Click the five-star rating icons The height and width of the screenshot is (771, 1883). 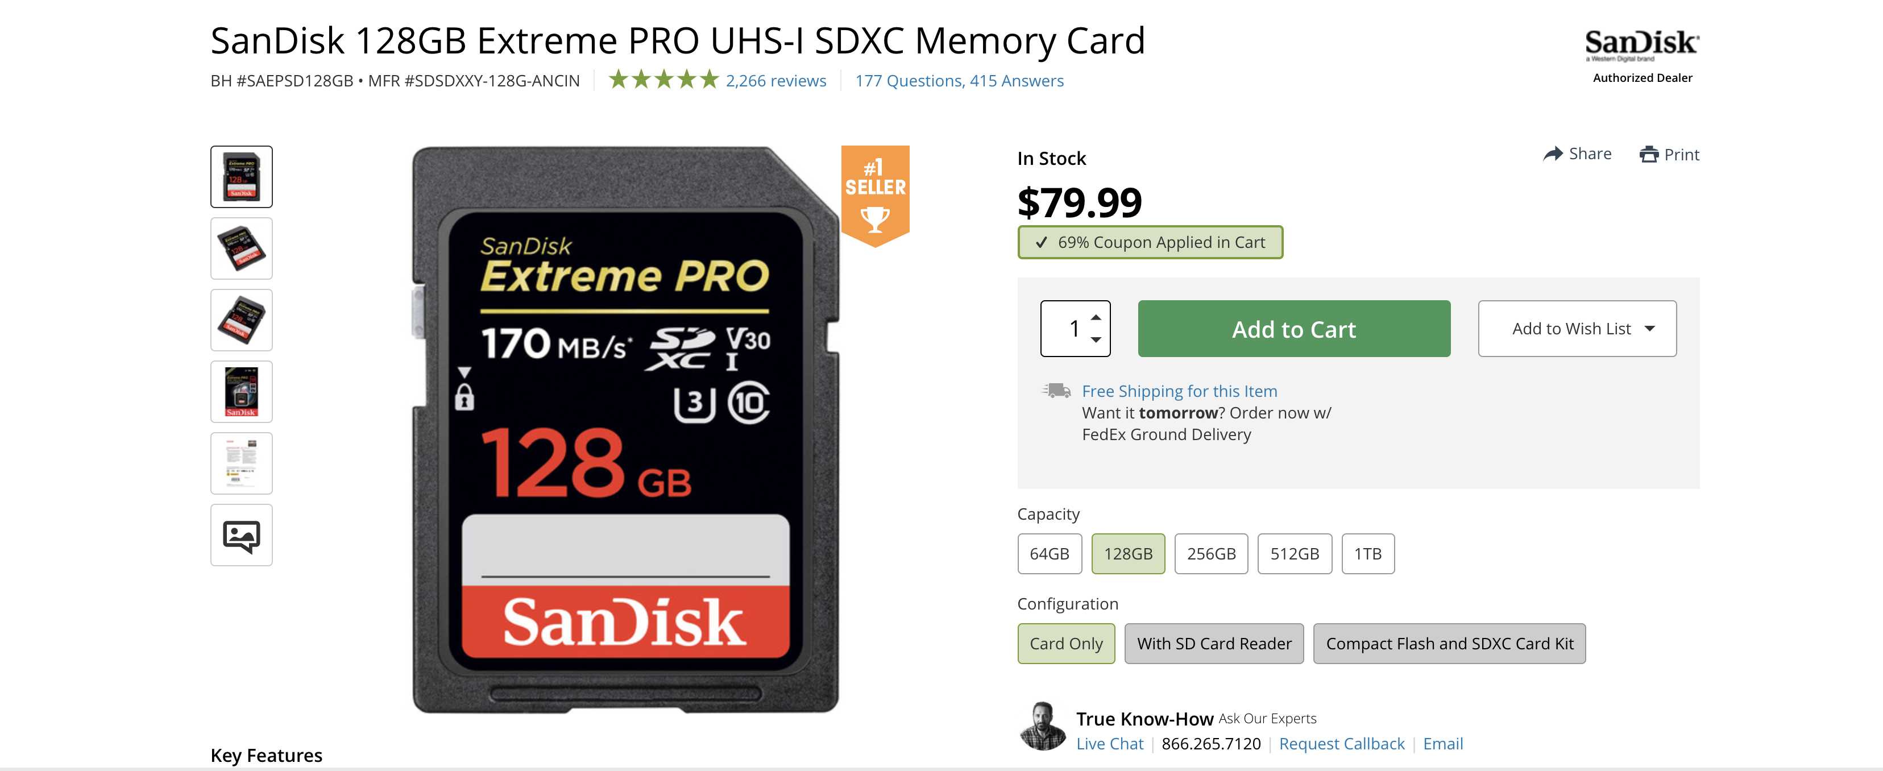pos(663,80)
